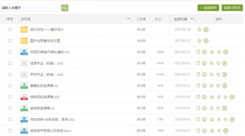The height and width of the screenshot is (136, 245).
Task: Open the folder 国外优秀窗帘设计图
Action: pyautogui.click(x=45, y=41)
